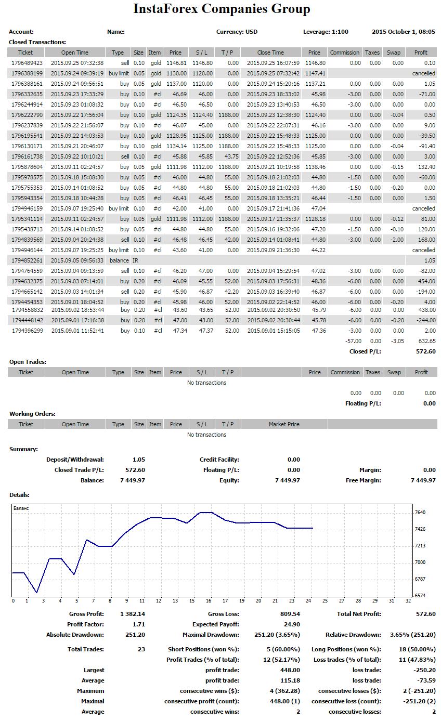This screenshot has height=721, width=441.
Task: Click the "Баланс" chart legend label
Action: coord(20,509)
